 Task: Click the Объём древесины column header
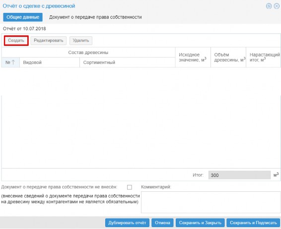[x=228, y=57]
